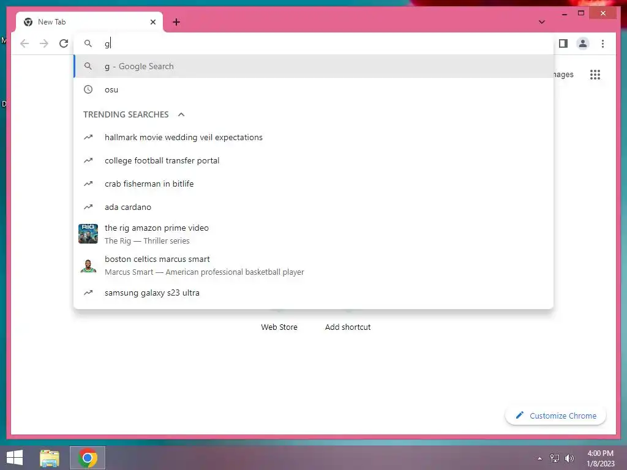Image resolution: width=627 pixels, height=470 pixels.
Task: Collapse the Trending Searches section
Action: 181,114
